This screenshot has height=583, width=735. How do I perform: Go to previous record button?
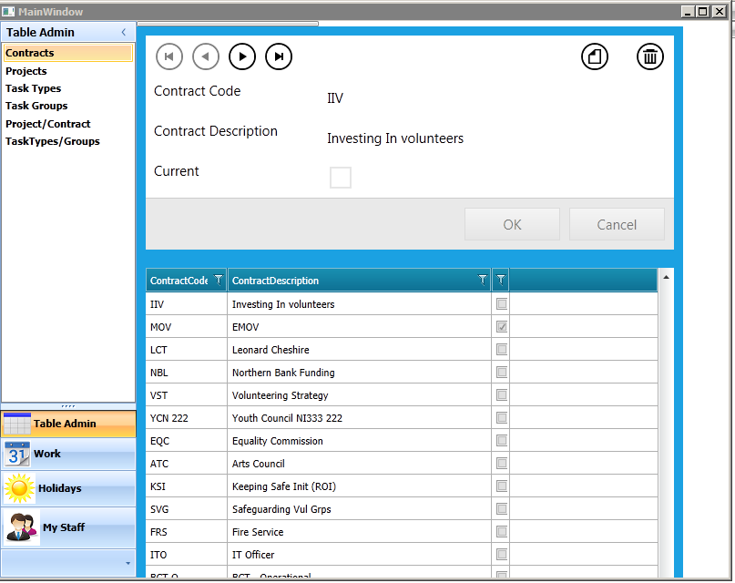(x=206, y=56)
